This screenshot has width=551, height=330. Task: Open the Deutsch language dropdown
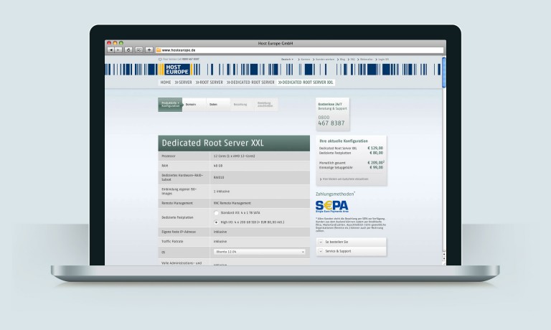(x=287, y=60)
